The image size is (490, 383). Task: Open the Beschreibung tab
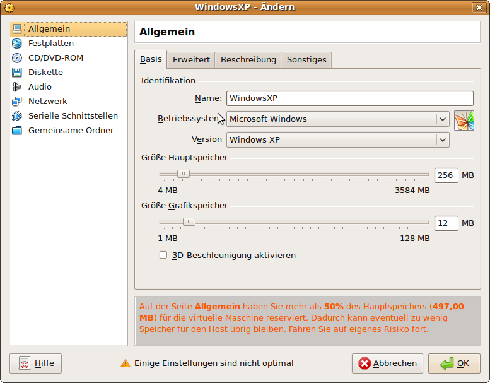(x=248, y=60)
